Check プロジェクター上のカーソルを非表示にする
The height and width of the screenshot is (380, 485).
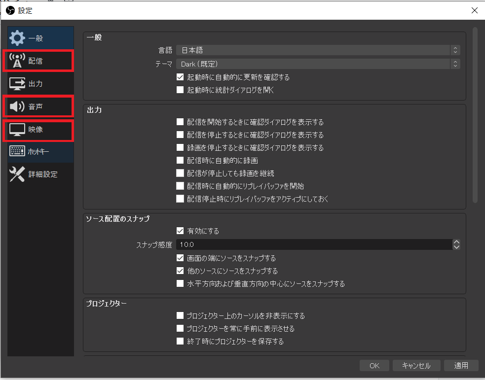(180, 315)
